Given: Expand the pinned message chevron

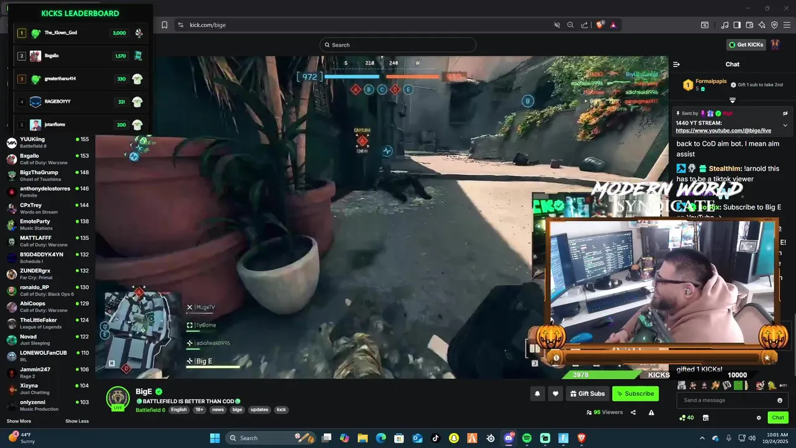Looking at the screenshot, I should click(x=785, y=125).
